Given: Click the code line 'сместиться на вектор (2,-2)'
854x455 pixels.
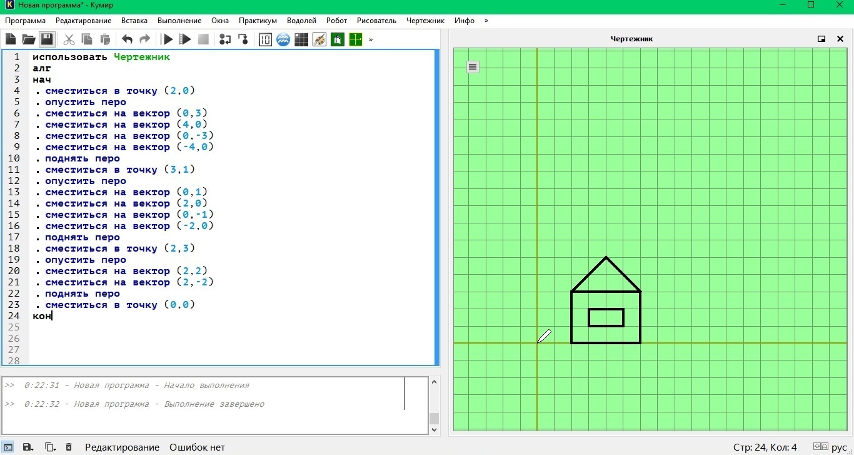Looking at the screenshot, I should point(129,282).
